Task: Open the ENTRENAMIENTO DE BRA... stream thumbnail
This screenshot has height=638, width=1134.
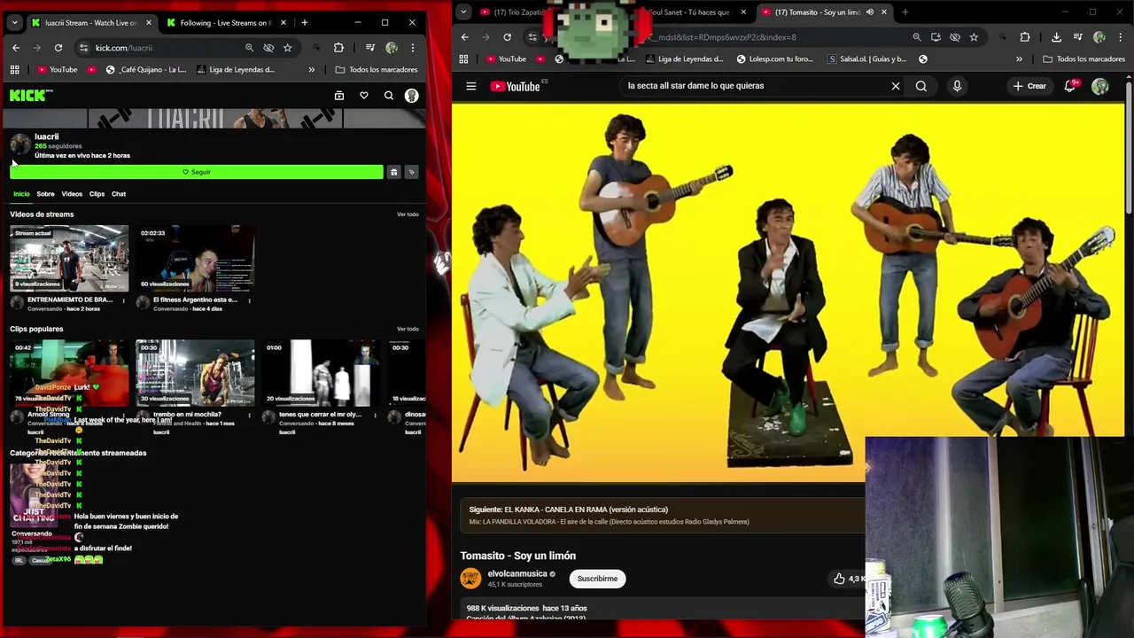Action: (69, 259)
